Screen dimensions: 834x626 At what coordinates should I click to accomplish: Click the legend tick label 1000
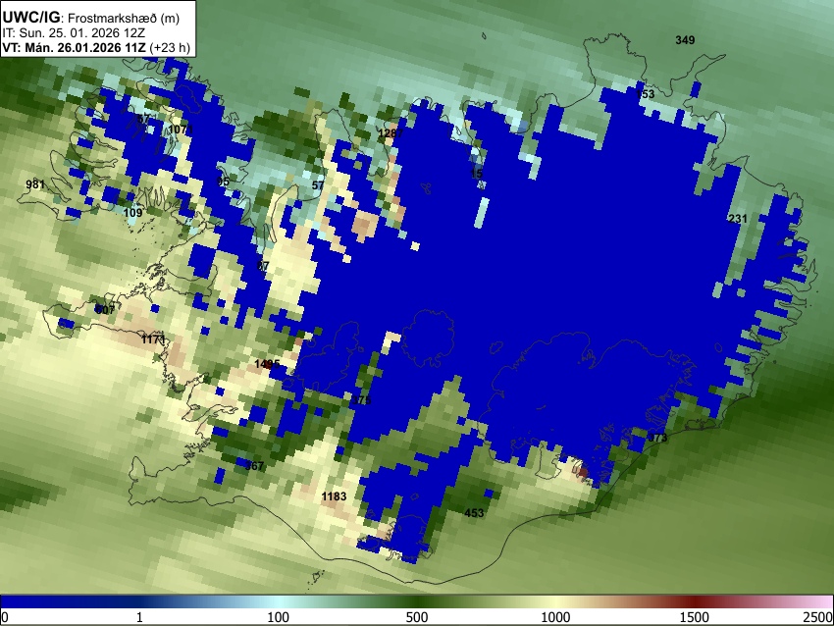coord(555,617)
